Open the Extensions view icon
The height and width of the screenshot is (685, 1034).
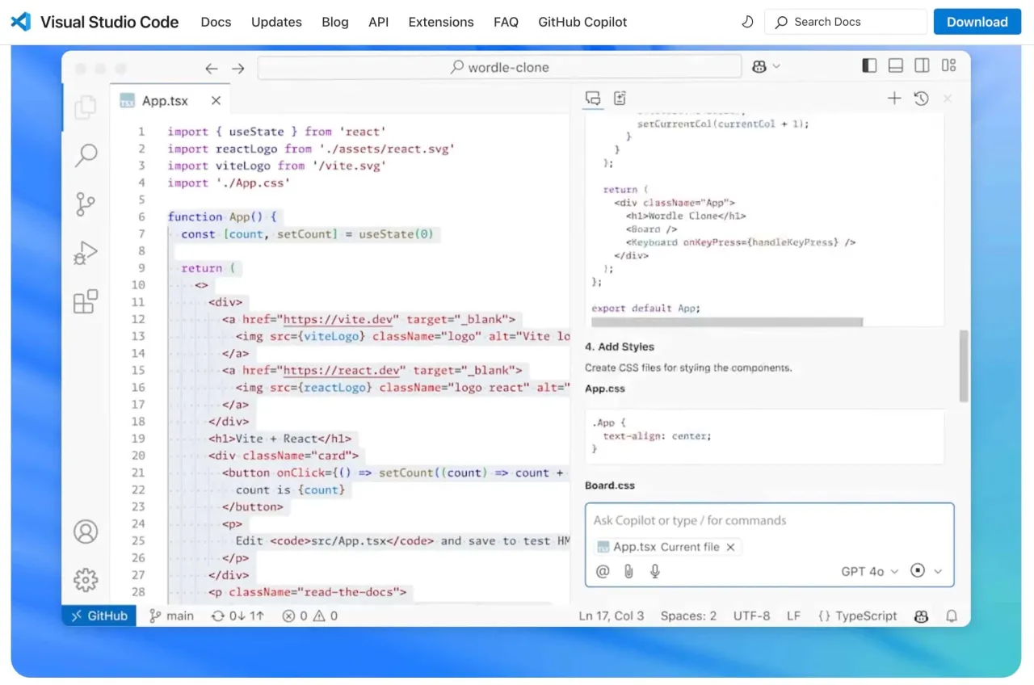pyautogui.click(x=86, y=301)
